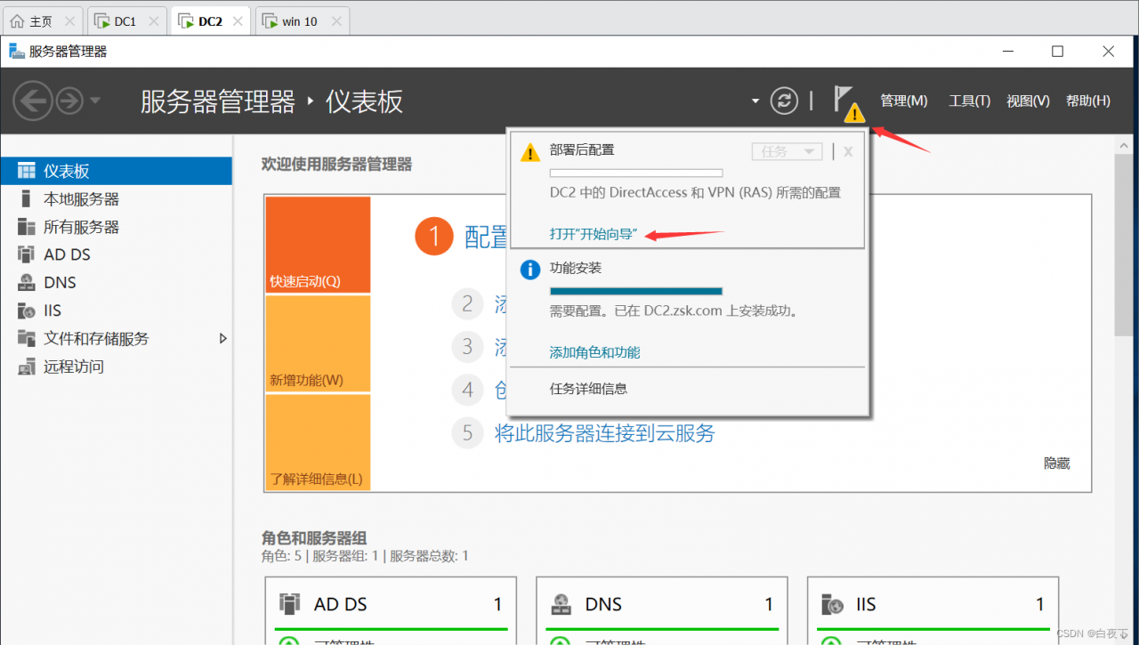Open the 任务 dropdown in notification
This screenshot has height=645, width=1139.
pyautogui.click(x=787, y=151)
